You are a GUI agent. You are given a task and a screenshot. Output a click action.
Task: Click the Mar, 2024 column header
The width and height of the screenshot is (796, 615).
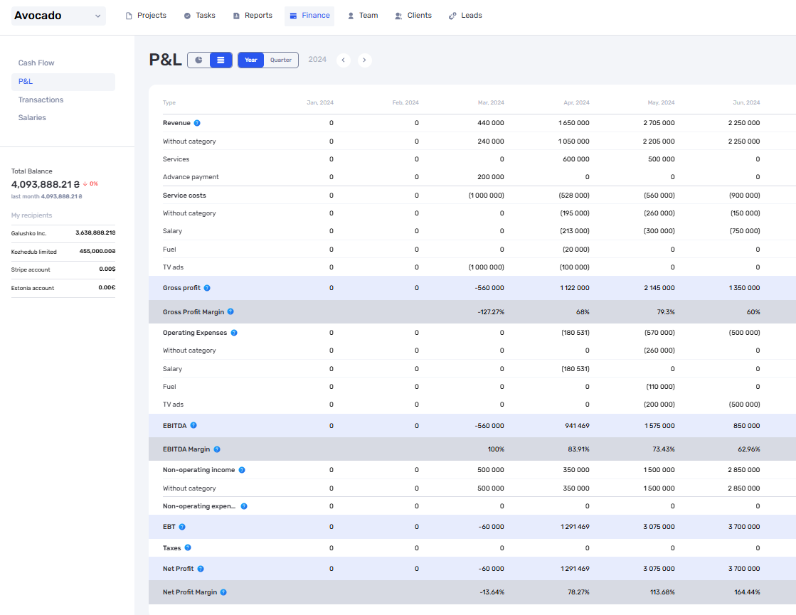coord(491,102)
